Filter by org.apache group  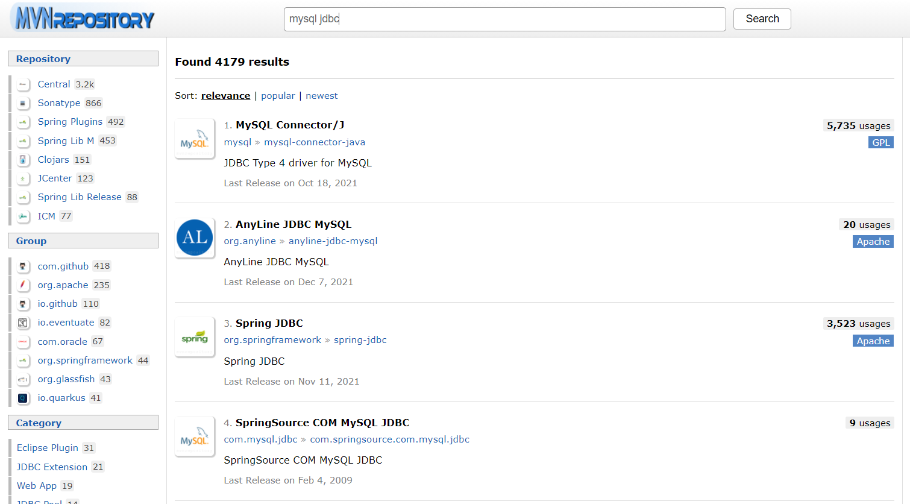63,285
